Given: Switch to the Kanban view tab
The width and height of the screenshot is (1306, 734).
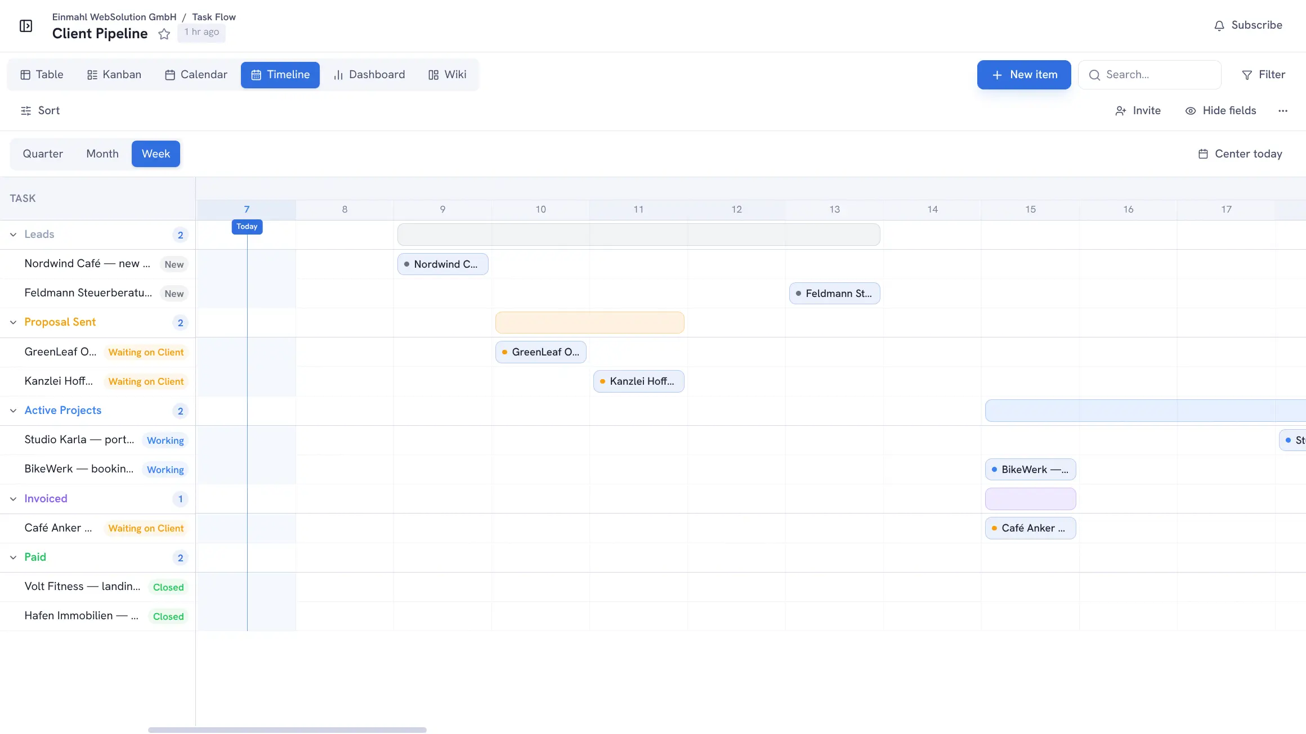Looking at the screenshot, I should [x=114, y=75].
